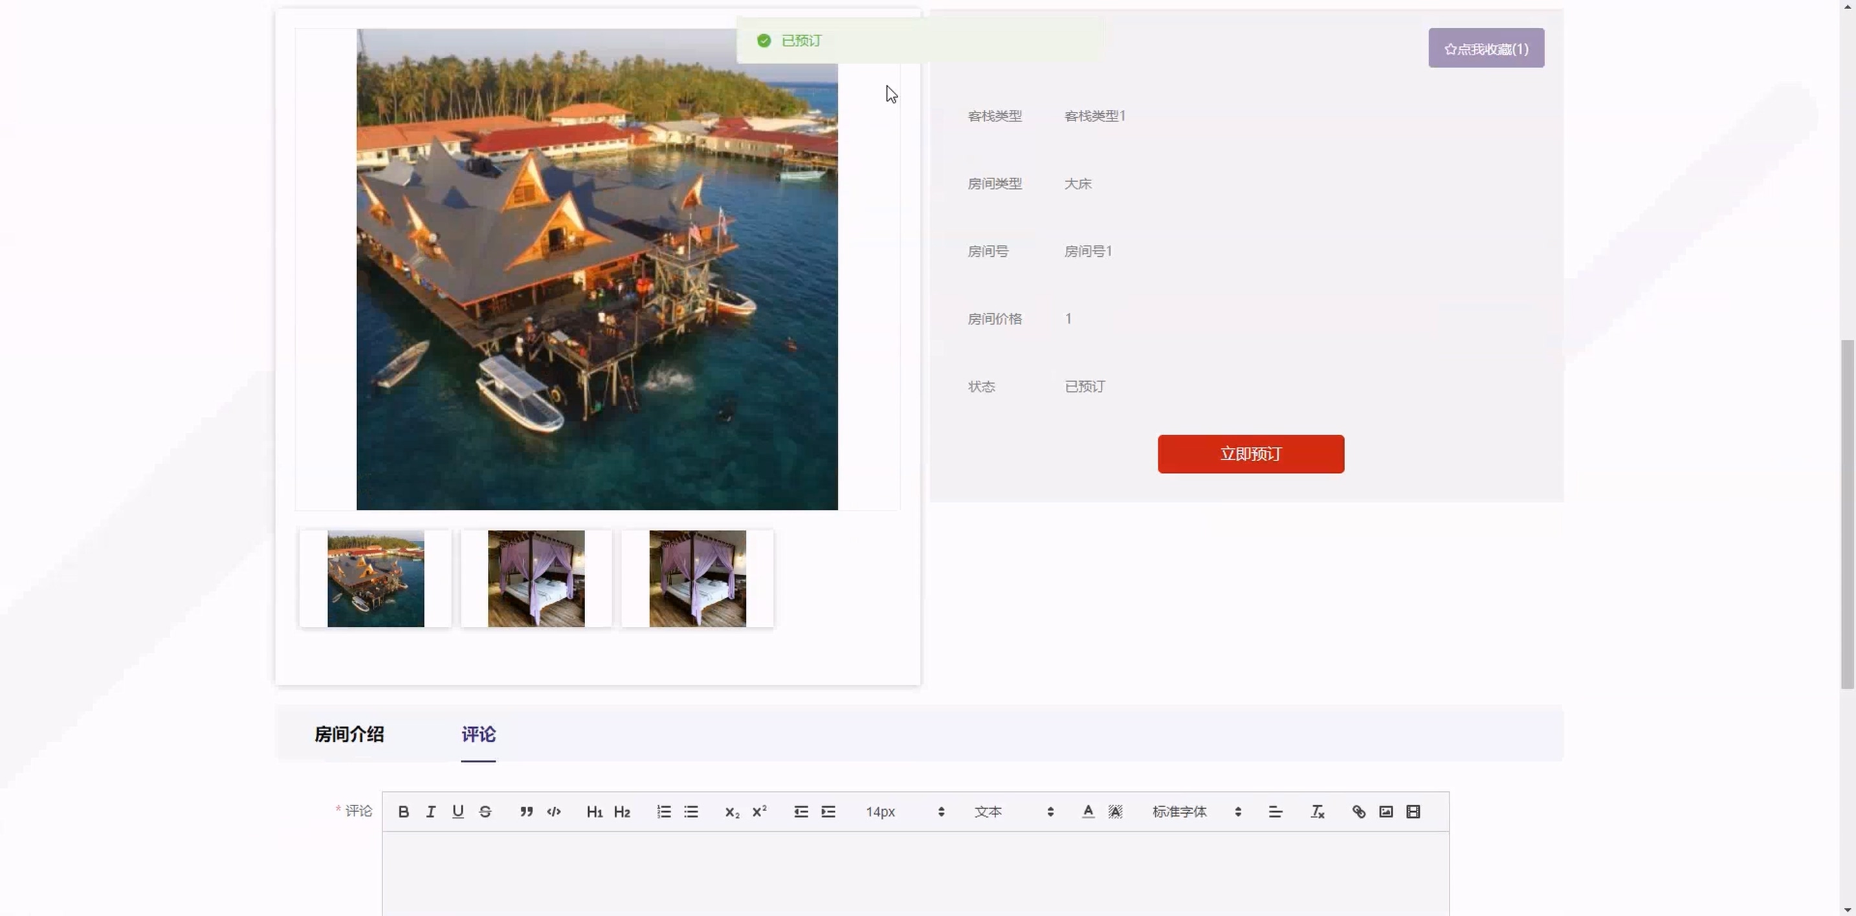Click the 大床 room type value
This screenshot has height=916, width=1856.
[x=1078, y=184]
